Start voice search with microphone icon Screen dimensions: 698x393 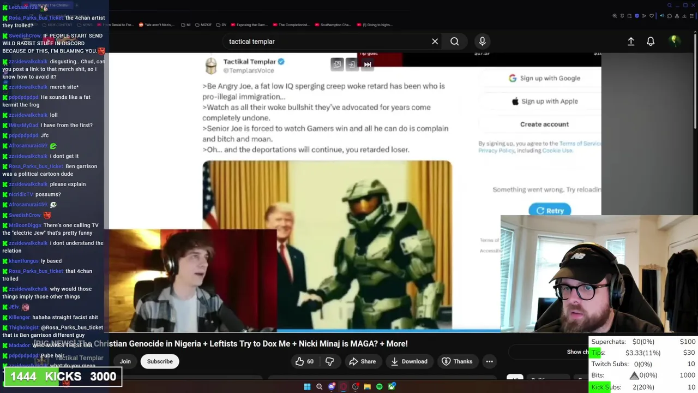pyautogui.click(x=482, y=41)
